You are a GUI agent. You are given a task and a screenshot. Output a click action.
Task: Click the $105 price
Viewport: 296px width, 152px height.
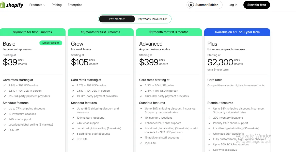[80, 62]
